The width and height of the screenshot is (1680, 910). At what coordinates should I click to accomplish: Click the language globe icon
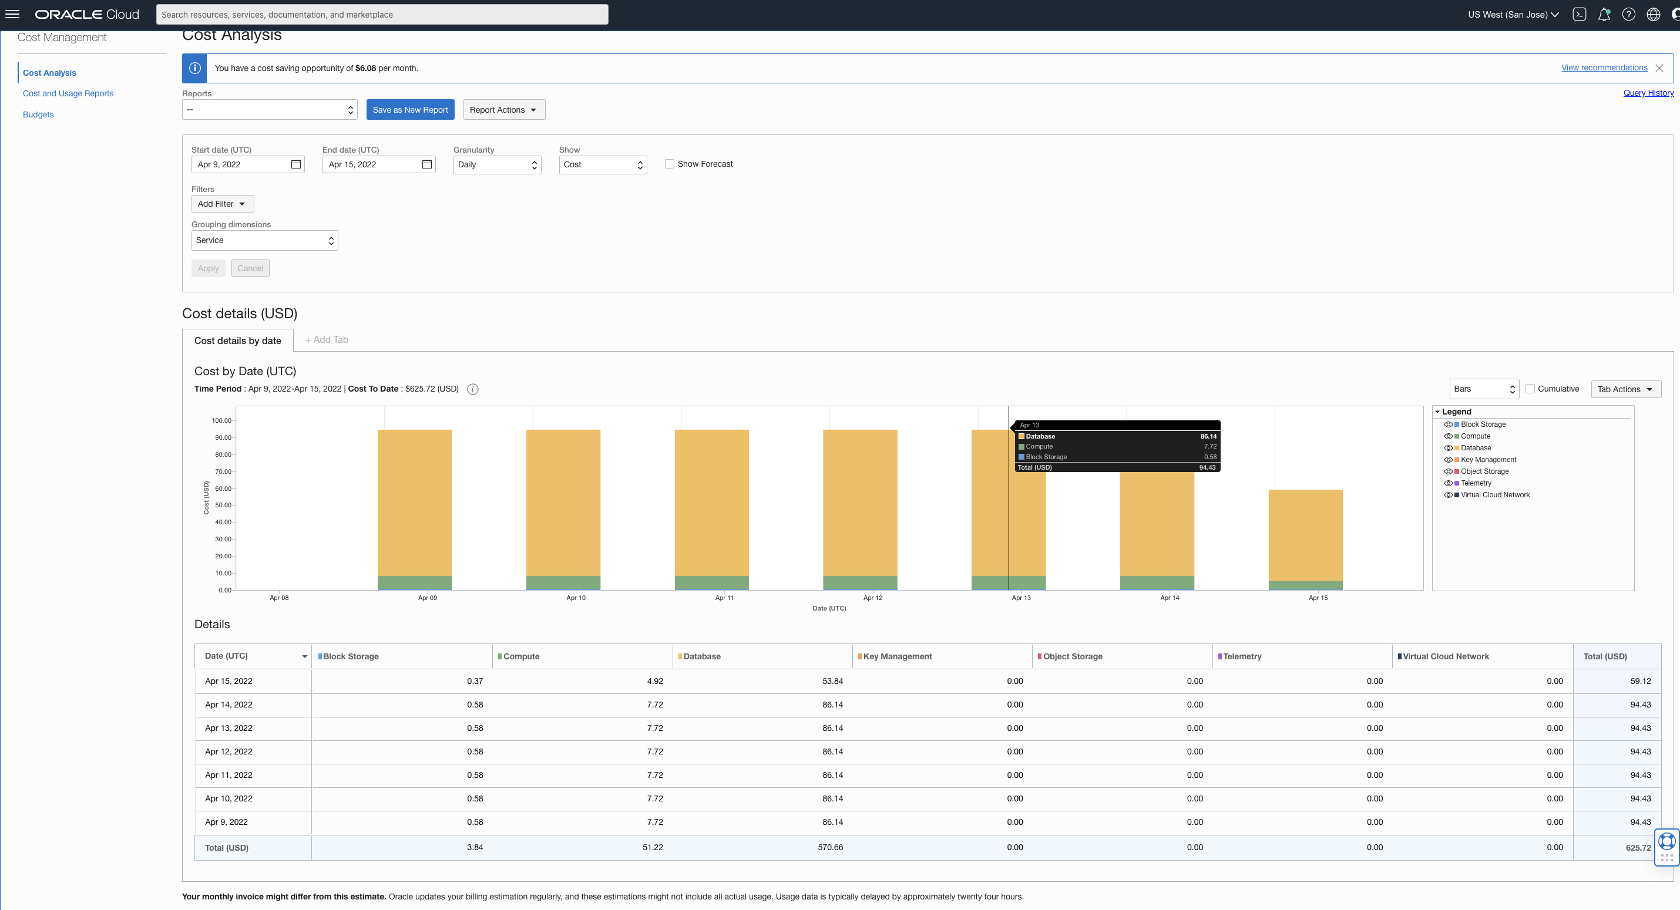click(1653, 14)
